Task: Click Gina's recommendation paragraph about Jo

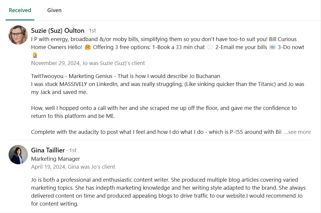Action: 168,192
